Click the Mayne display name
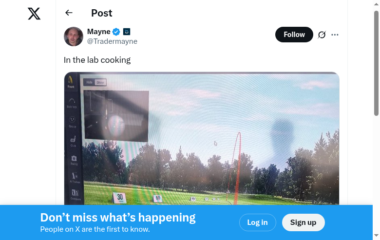380x240 pixels. pos(98,32)
